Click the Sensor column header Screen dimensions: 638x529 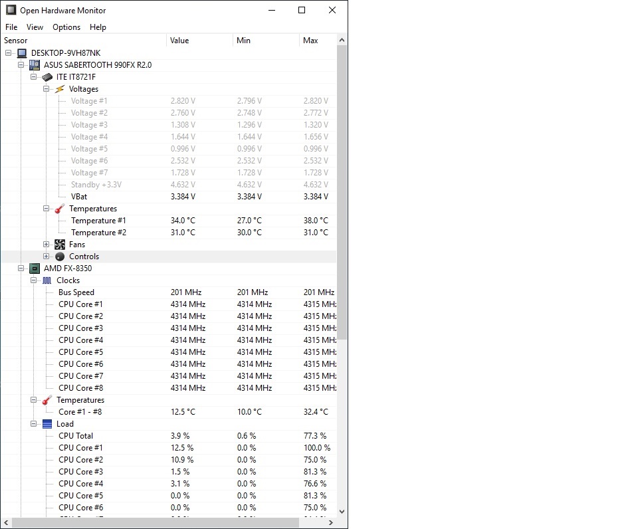tap(84, 41)
